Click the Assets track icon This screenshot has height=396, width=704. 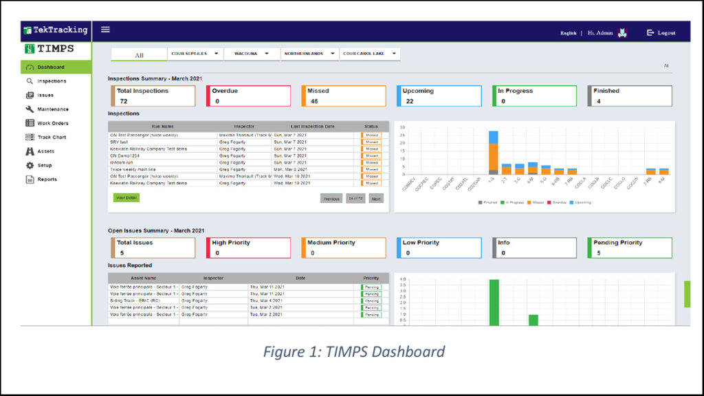click(30, 151)
